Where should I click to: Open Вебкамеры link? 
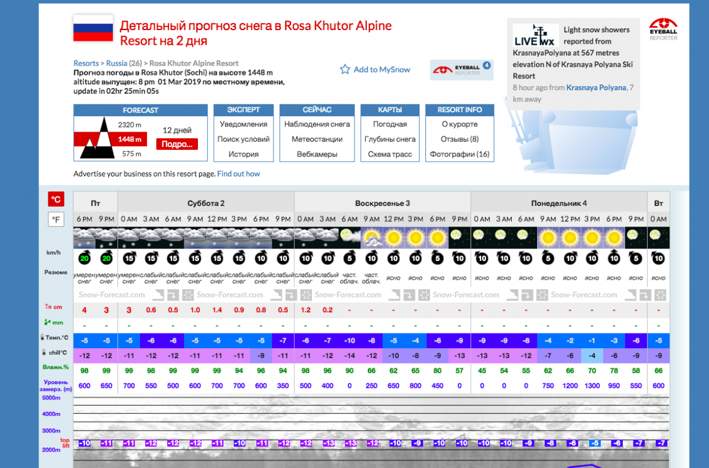tap(317, 154)
